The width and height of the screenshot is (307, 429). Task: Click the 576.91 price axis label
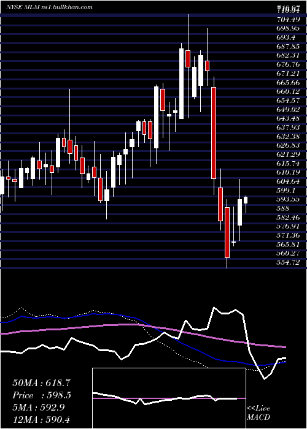289,227
